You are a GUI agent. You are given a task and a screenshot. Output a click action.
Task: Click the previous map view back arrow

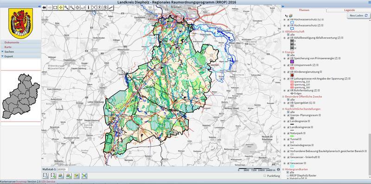[44, 7]
